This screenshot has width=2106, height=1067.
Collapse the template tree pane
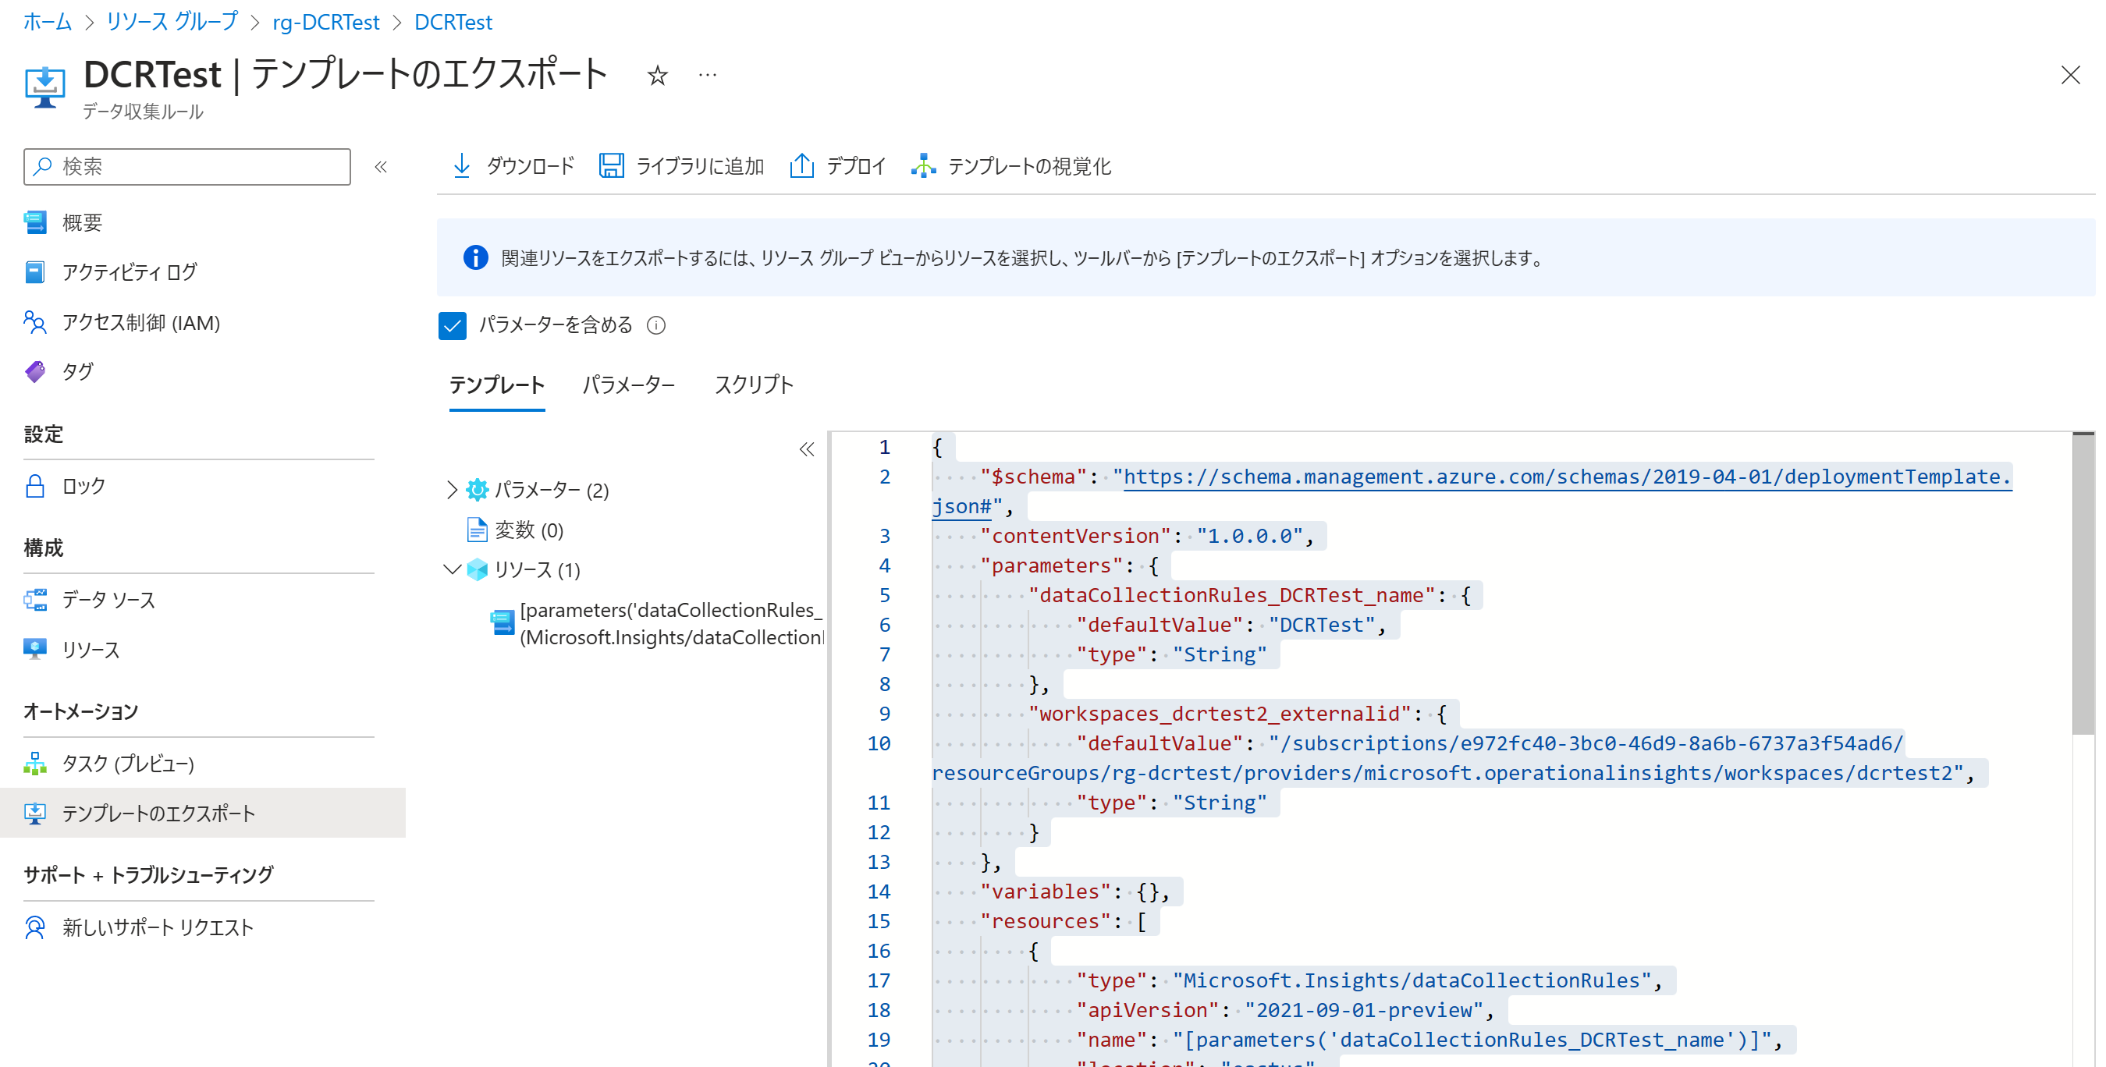click(806, 448)
